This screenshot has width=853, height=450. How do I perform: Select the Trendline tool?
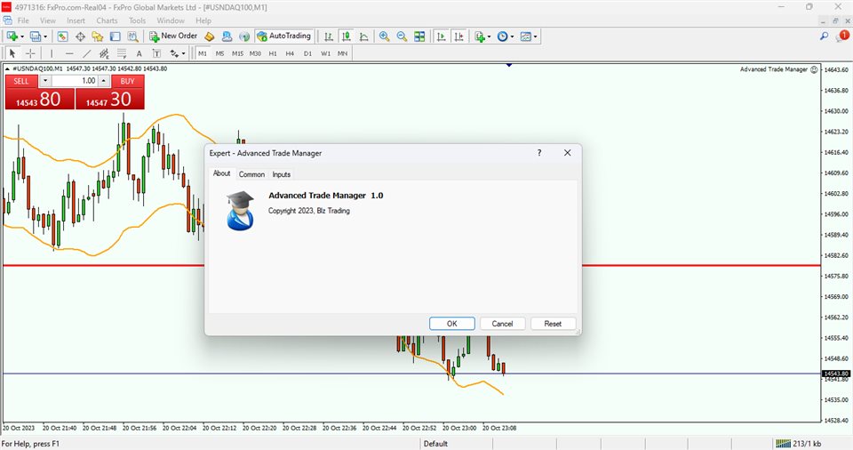click(x=86, y=53)
